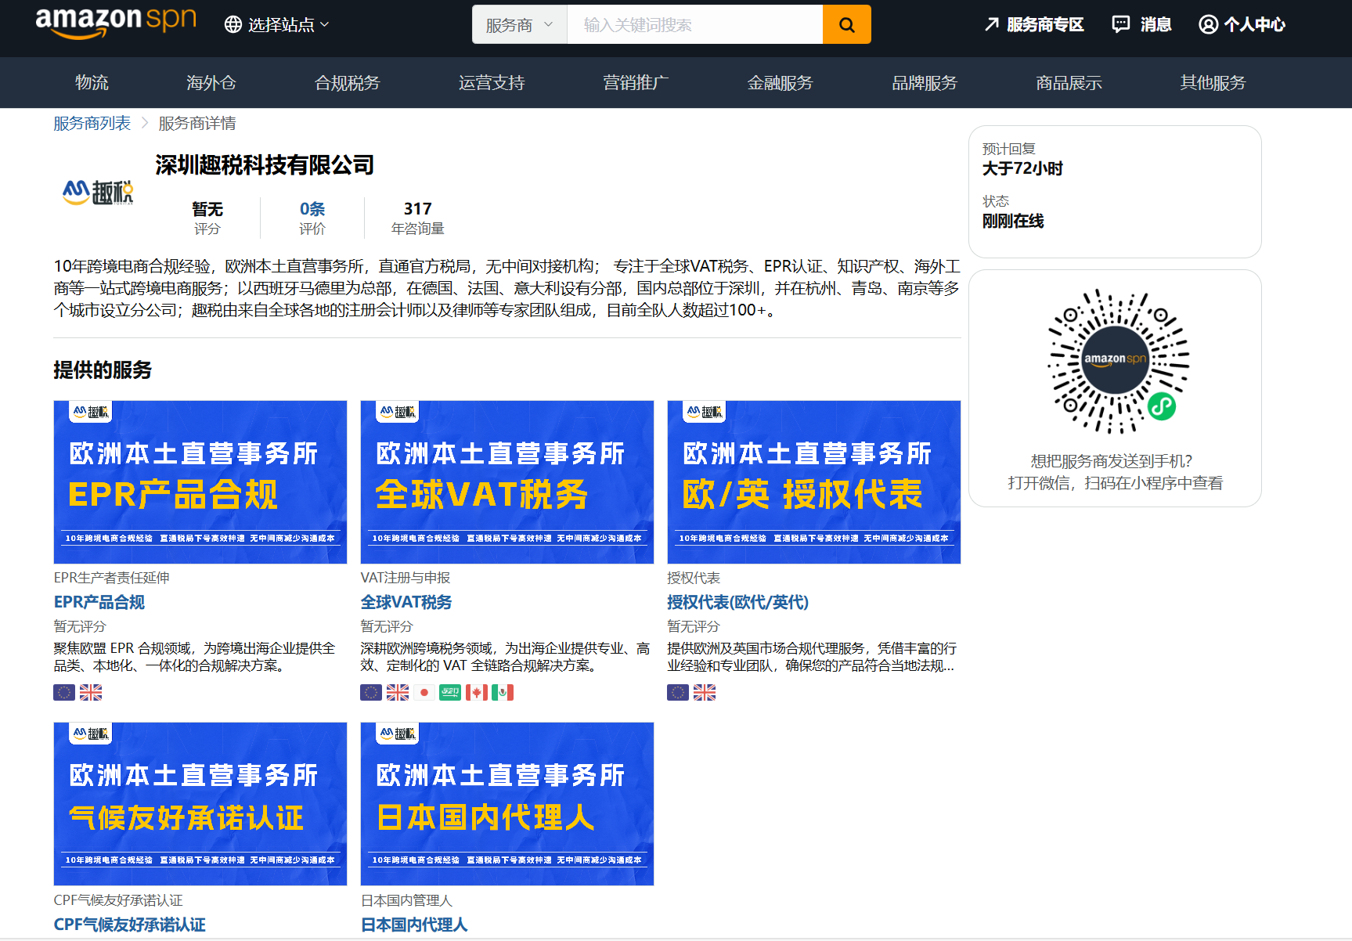Click the 提供的服务 section heading
The height and width of the screenshot is (941, 1352).
(x=103, y=370)
